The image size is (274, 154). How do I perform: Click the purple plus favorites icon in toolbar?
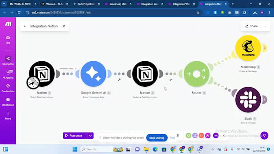tap(216, 135)
